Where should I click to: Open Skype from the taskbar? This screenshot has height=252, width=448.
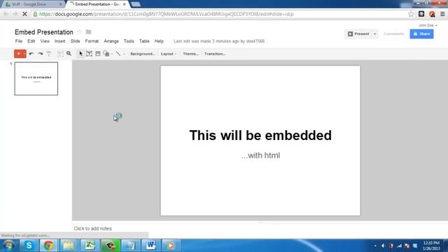(29, 245)
